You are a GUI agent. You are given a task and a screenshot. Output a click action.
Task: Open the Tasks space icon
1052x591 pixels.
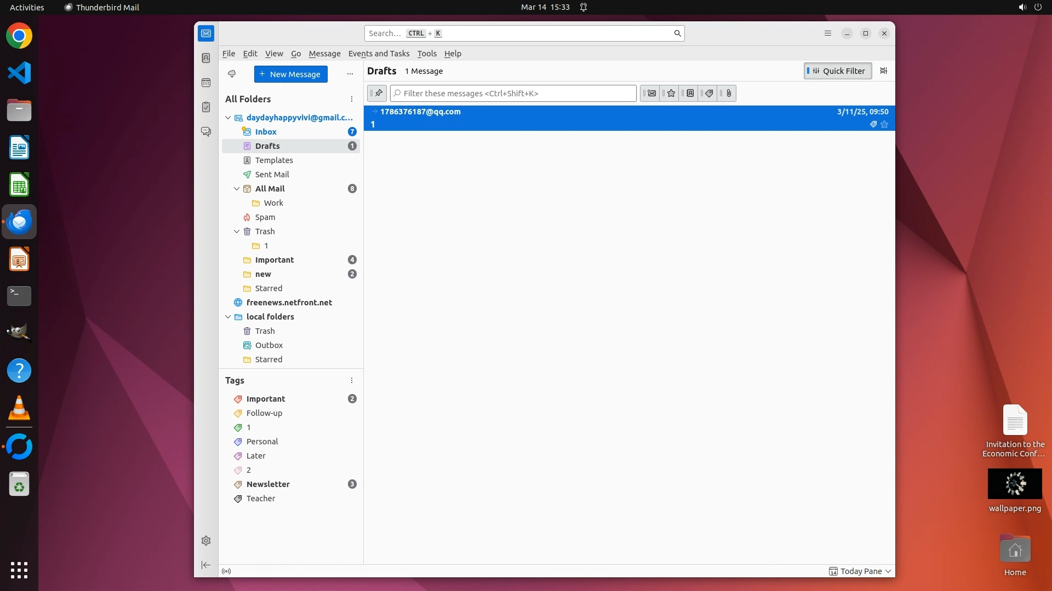point(206,107)
